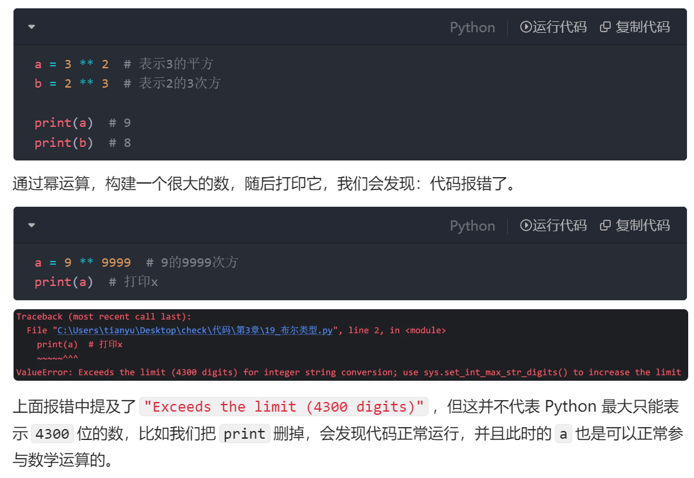Click the copy icon in first code block

pos(605,27)
